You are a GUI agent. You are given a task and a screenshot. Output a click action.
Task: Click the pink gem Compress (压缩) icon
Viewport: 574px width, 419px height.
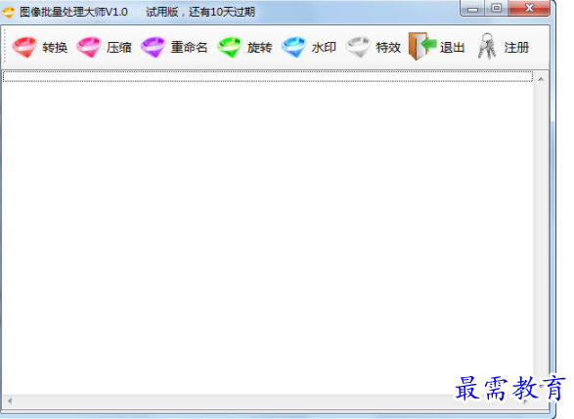[89, 47]
